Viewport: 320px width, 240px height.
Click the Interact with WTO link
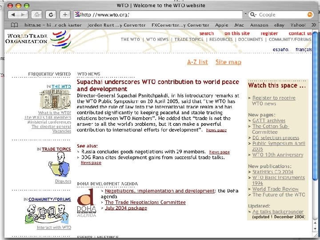coord(54,228)
